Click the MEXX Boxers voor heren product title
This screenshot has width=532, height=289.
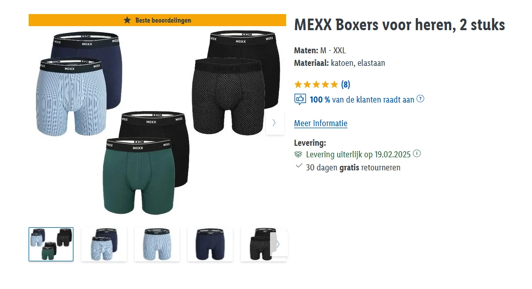400,25
